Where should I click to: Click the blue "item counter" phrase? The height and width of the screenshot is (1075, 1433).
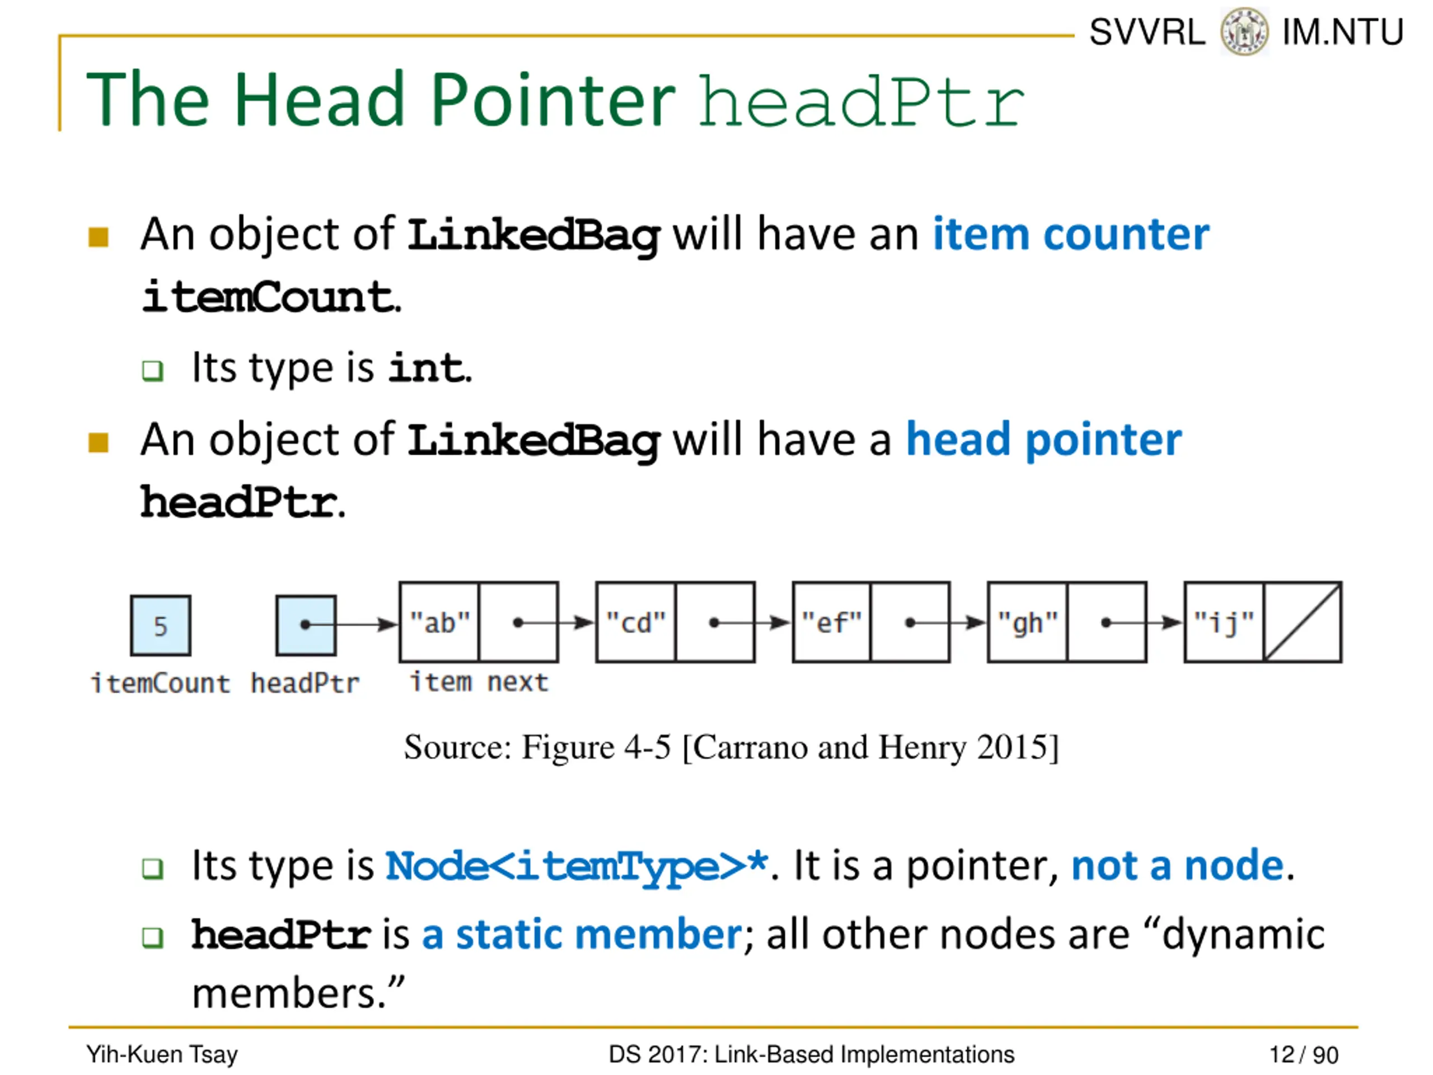click(x=1071, y=233)
